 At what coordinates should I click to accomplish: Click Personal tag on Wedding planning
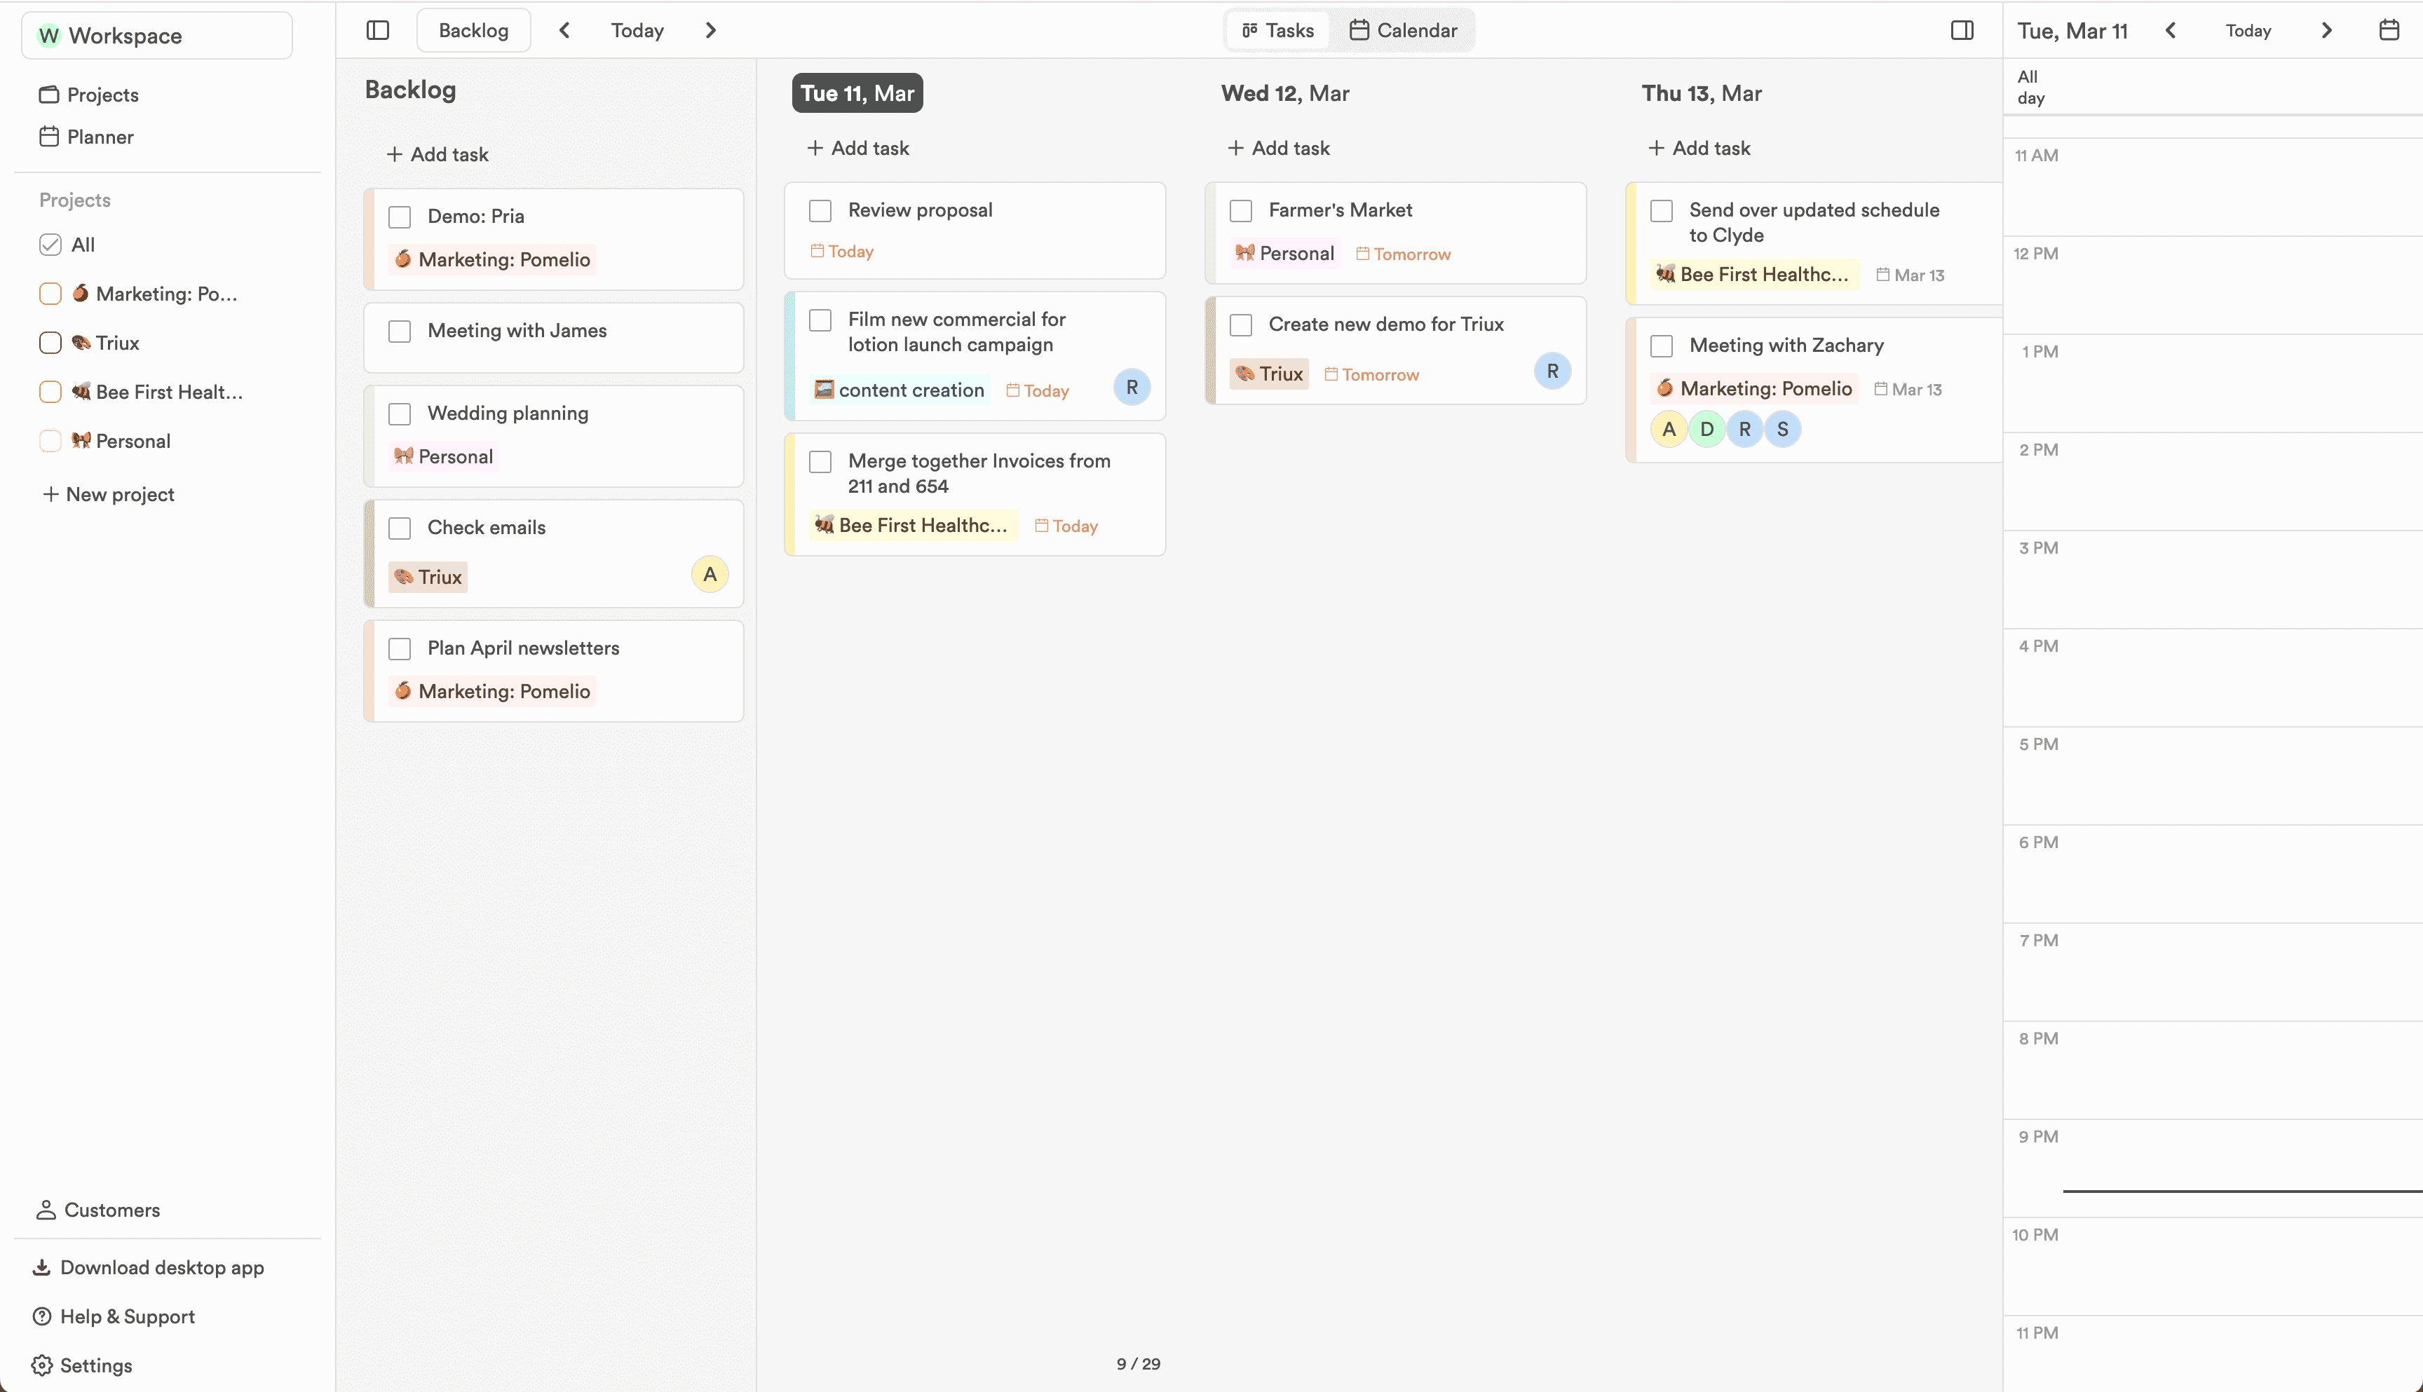pos(444,456)
